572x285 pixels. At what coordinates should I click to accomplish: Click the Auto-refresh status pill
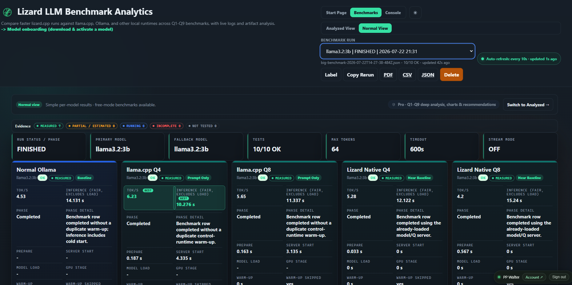[x=519, y=59]
